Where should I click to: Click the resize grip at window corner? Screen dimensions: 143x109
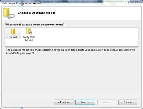(140, 106)
